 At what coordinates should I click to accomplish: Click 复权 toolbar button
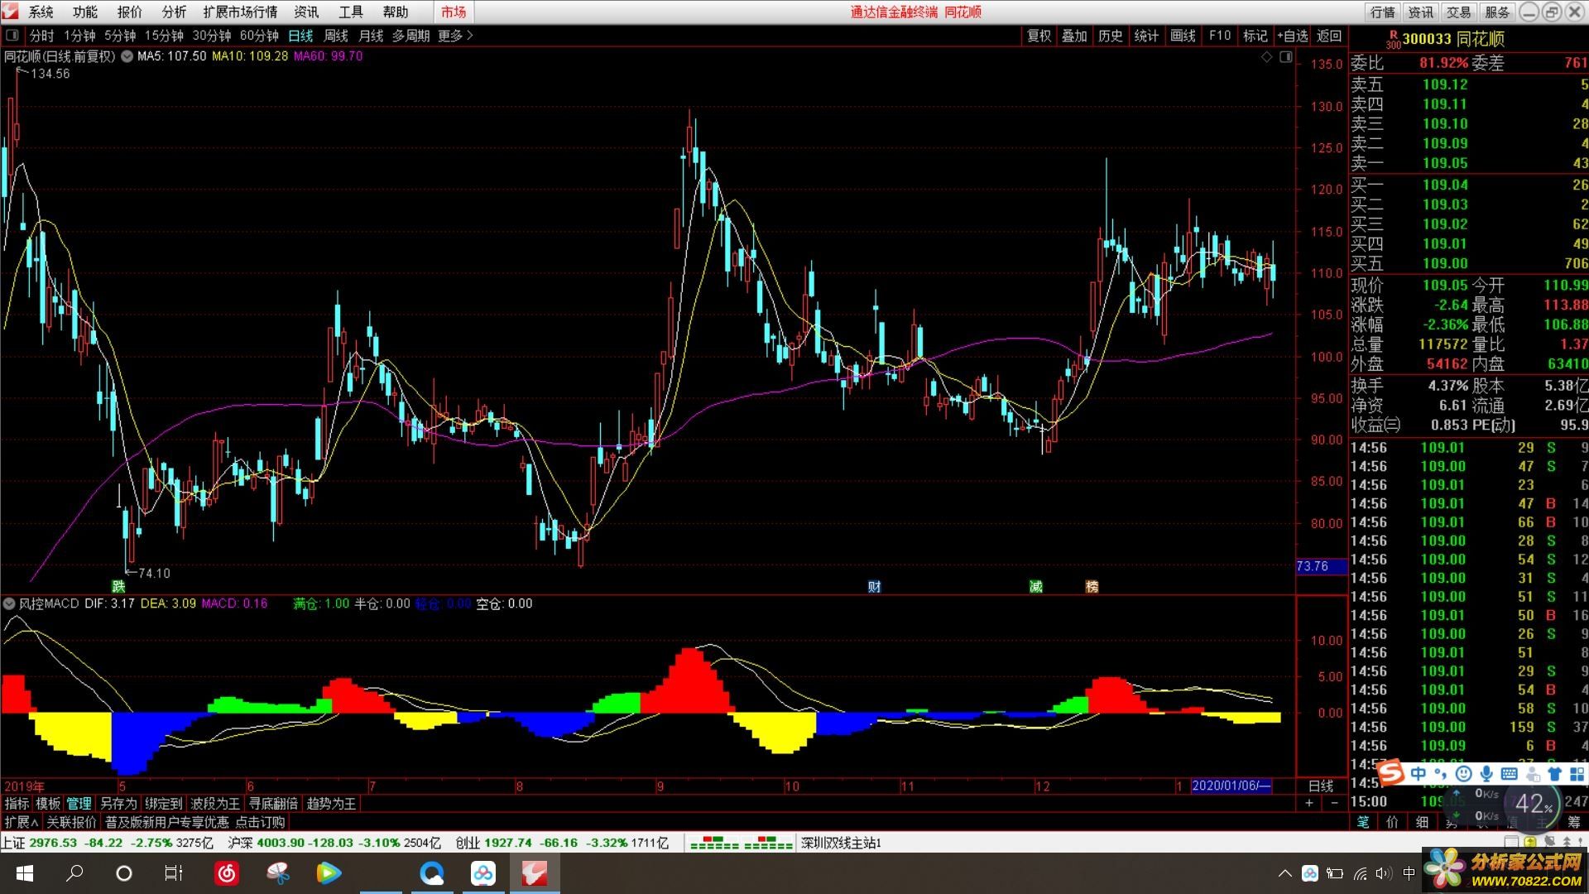coord(1039,36)
